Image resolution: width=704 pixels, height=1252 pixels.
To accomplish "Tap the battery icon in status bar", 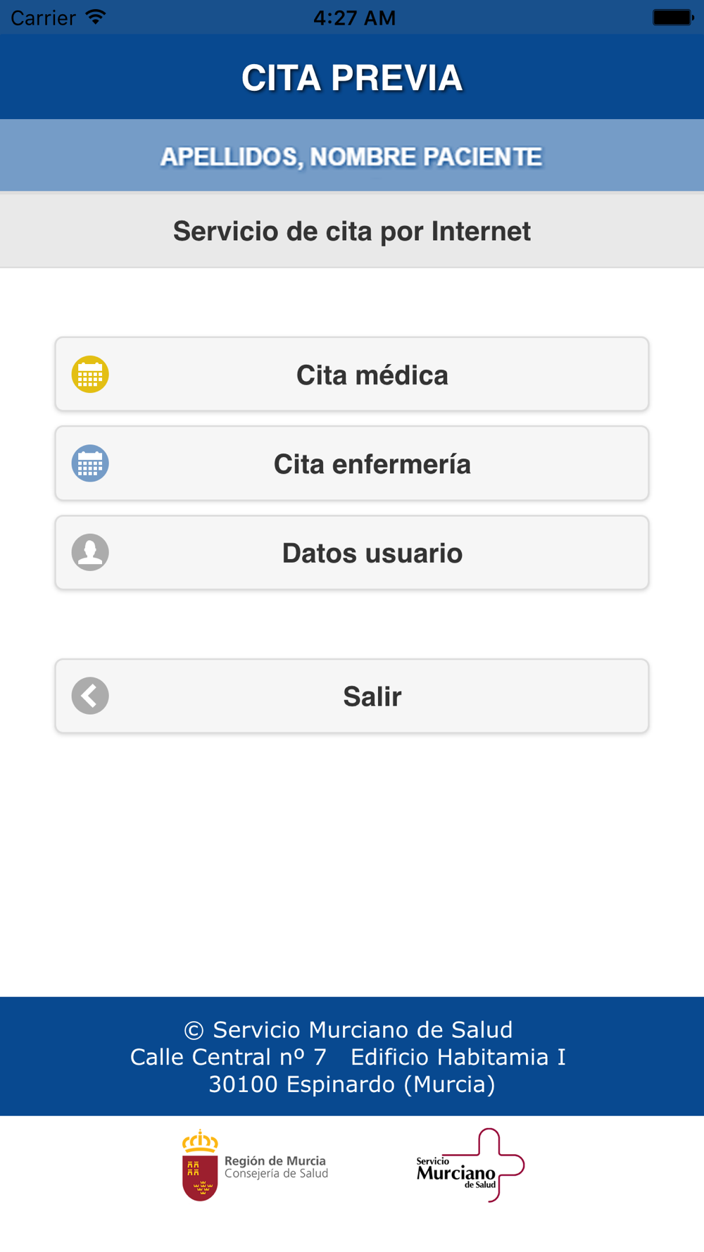I will tap(673, 17).
